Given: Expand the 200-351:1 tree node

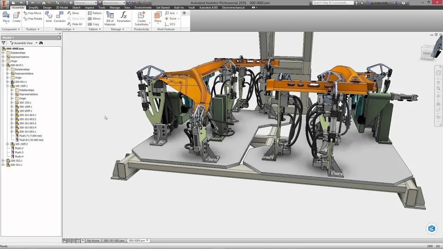Looking at the screenshot, I should tap(3, 165).
